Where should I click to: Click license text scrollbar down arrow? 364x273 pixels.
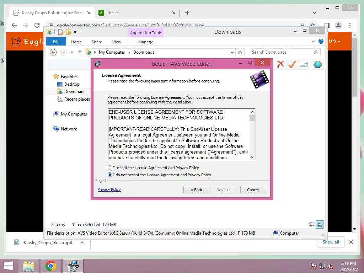point(252,157)
